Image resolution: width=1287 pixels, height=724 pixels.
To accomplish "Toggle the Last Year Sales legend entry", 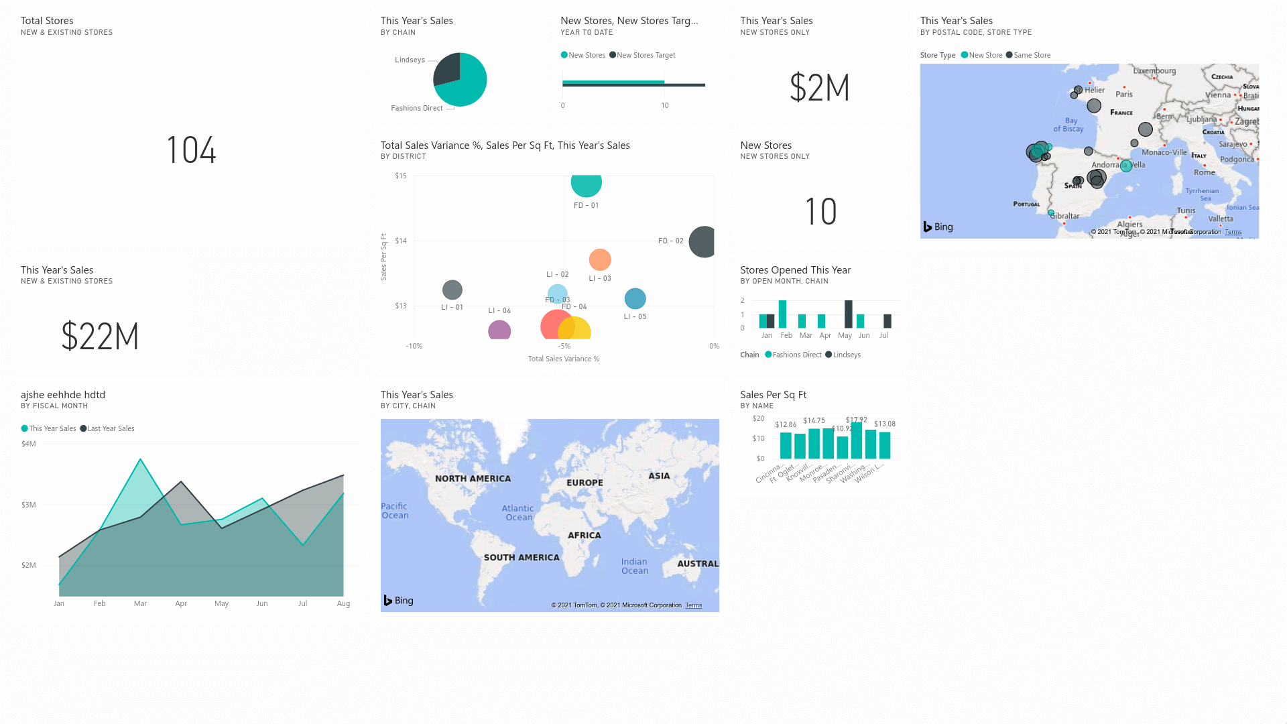I will pos(107,428).
